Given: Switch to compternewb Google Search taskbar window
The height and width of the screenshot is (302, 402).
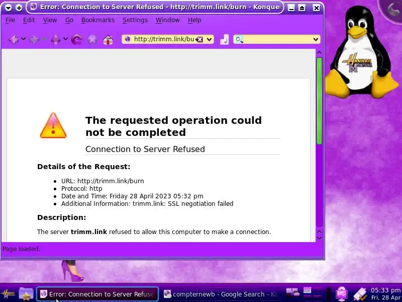Looking at the screenshot, I should [221, 294].
